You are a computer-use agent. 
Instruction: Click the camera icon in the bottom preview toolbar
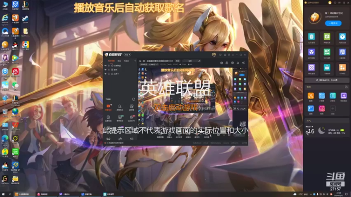coord(169,135)
